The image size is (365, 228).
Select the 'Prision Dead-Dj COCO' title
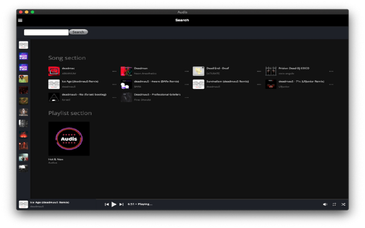pyautogui.click(x=294, y=68)
